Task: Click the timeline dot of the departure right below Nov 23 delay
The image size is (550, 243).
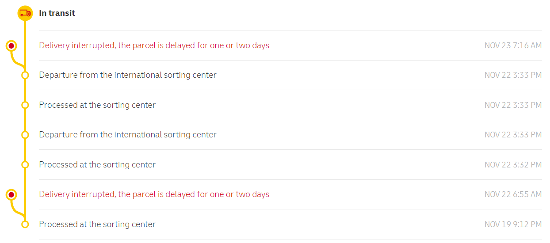Action: coord(25,75)
